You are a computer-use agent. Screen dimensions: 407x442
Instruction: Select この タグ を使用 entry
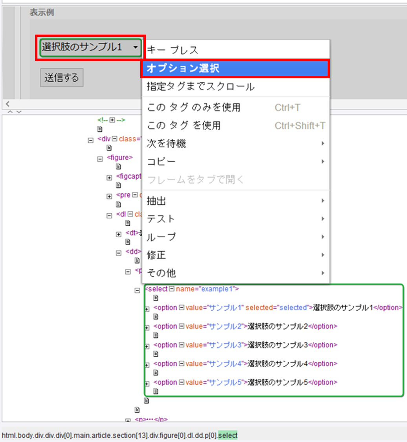coord(236,125)
